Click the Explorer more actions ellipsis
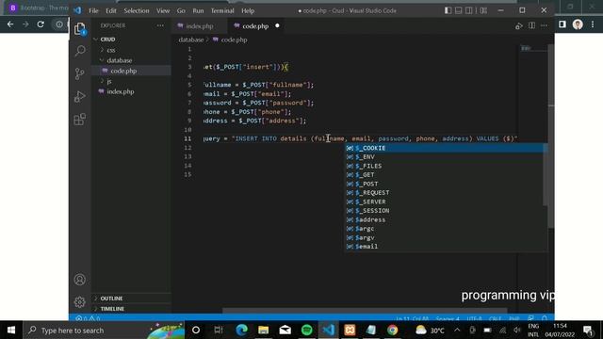The image size is (603, 339). [x=160, y=25]
